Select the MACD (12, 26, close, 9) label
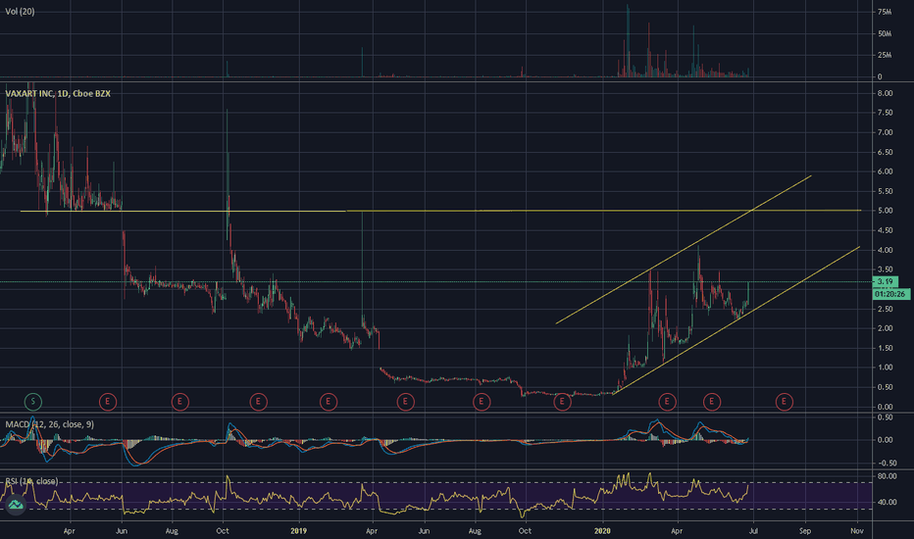The width and height of the screenshot is (914, 539). (50, 424)
